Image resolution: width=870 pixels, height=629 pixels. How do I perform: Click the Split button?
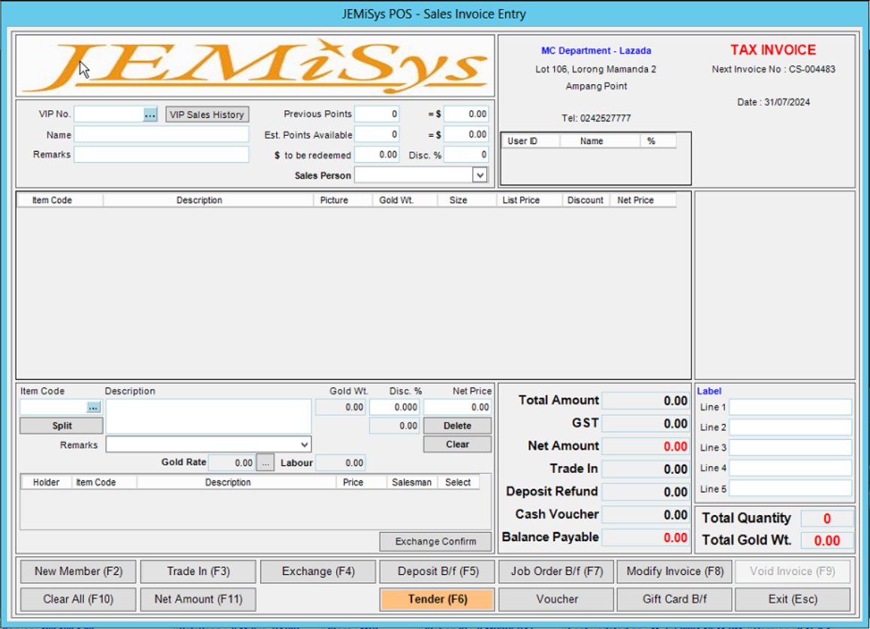61,426
